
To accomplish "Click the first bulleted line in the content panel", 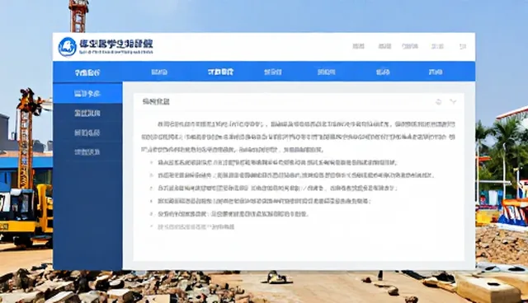I will (x=277, y=162).
